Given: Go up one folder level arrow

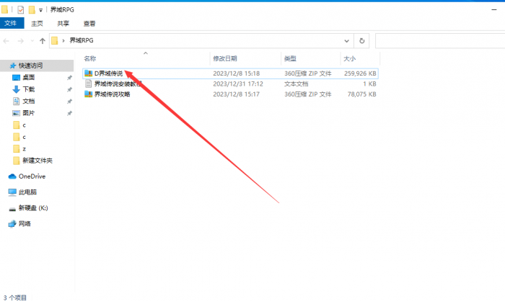Looking at the screenshot, I should [x=42, y=41].
